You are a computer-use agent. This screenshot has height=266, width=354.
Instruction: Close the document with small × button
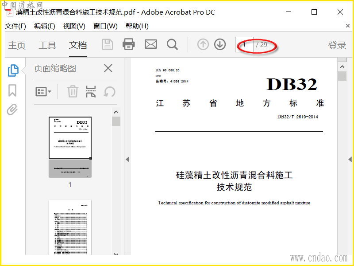point(348,26)
